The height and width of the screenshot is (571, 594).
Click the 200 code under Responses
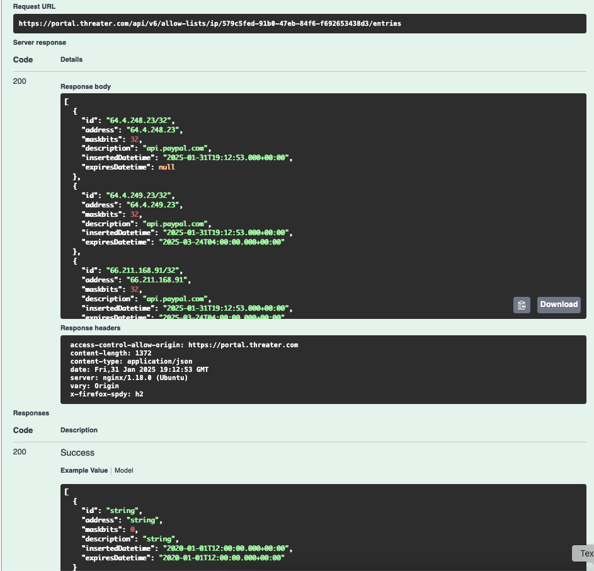coord(20,452)
